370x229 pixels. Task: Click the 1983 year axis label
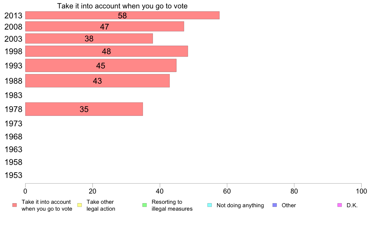pos(13,95)
